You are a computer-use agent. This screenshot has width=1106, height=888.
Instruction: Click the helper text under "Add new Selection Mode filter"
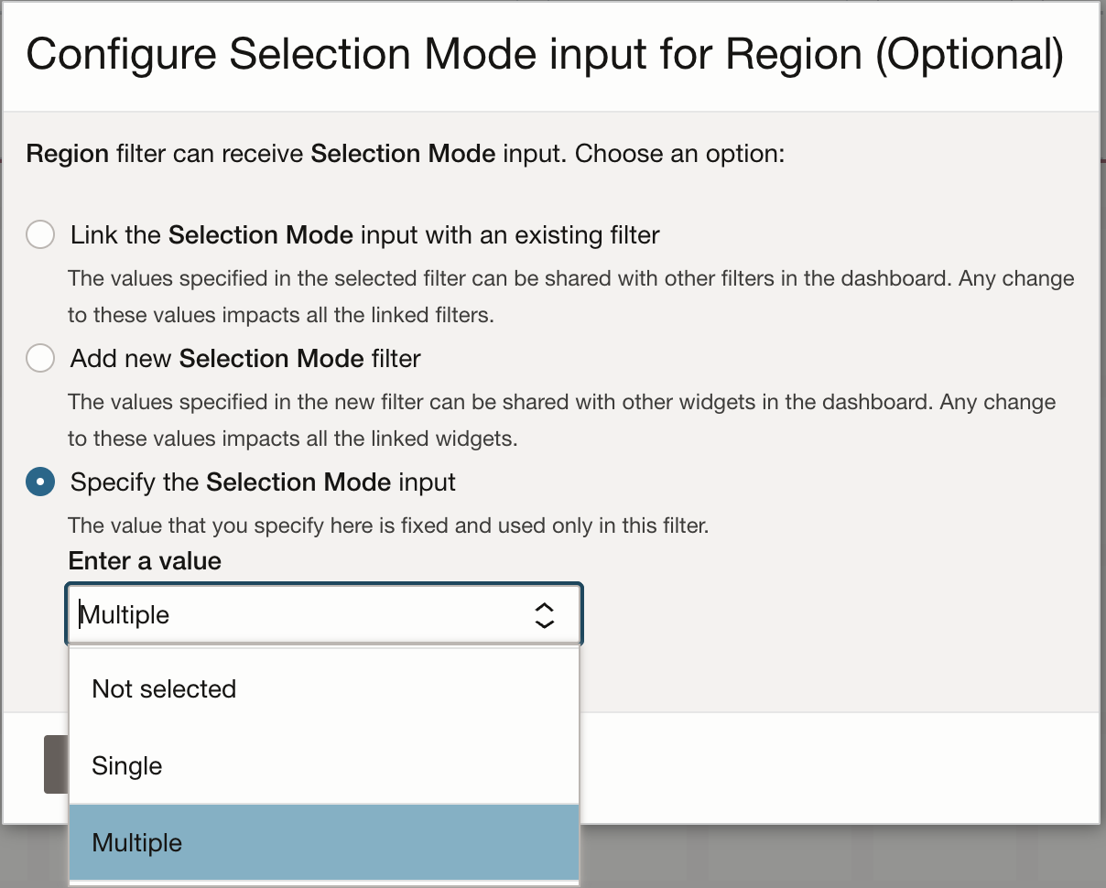point(560,419)
